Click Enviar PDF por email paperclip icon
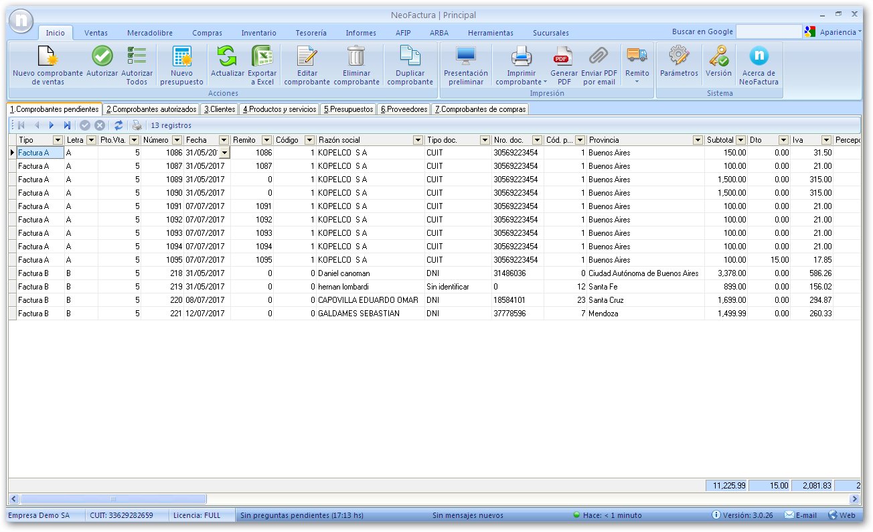 coord(599,56)
